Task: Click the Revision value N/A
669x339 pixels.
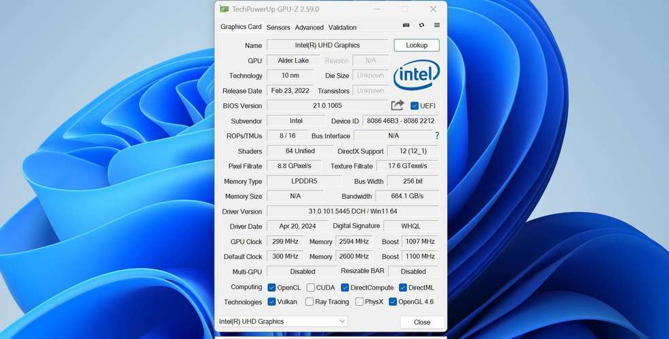Action: (370, 60)
